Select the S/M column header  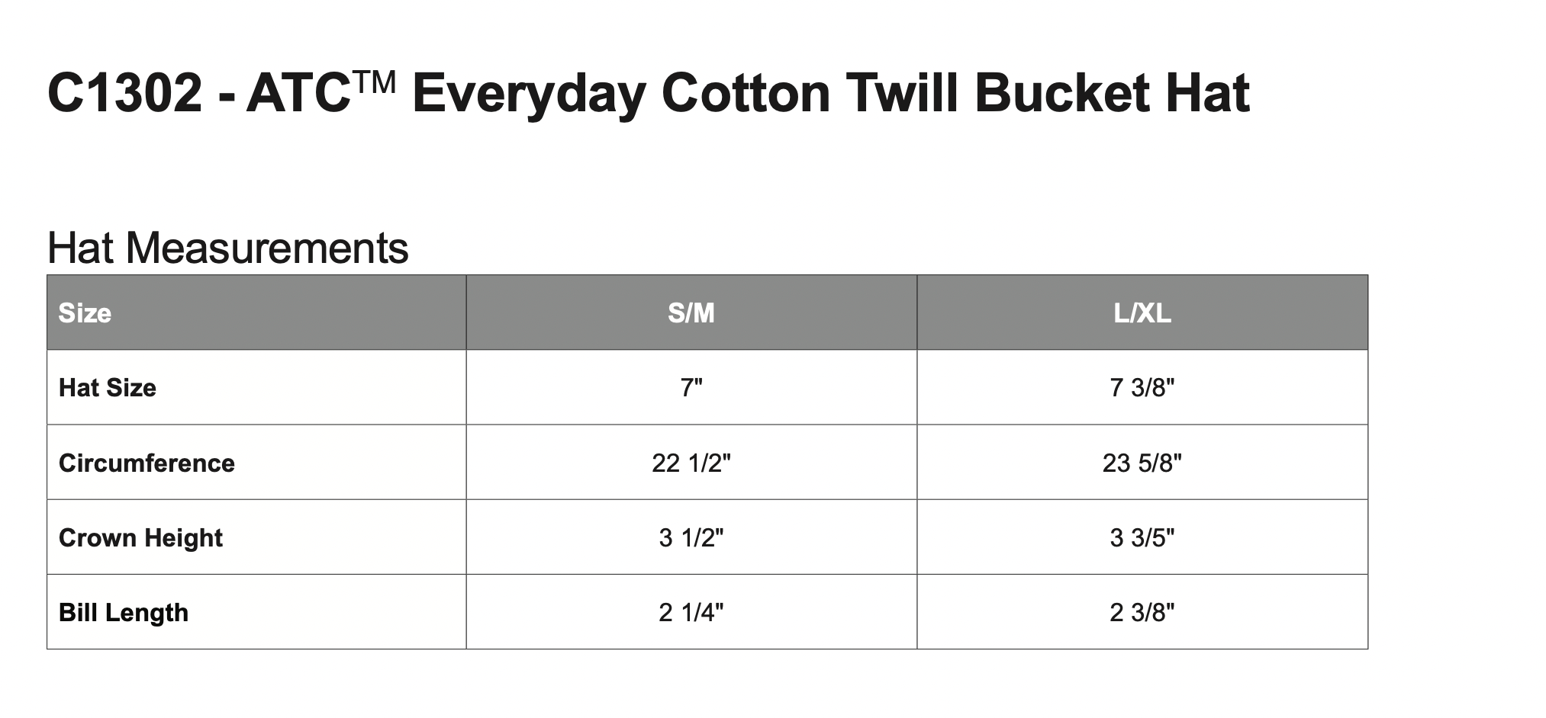tap(691, 313)
